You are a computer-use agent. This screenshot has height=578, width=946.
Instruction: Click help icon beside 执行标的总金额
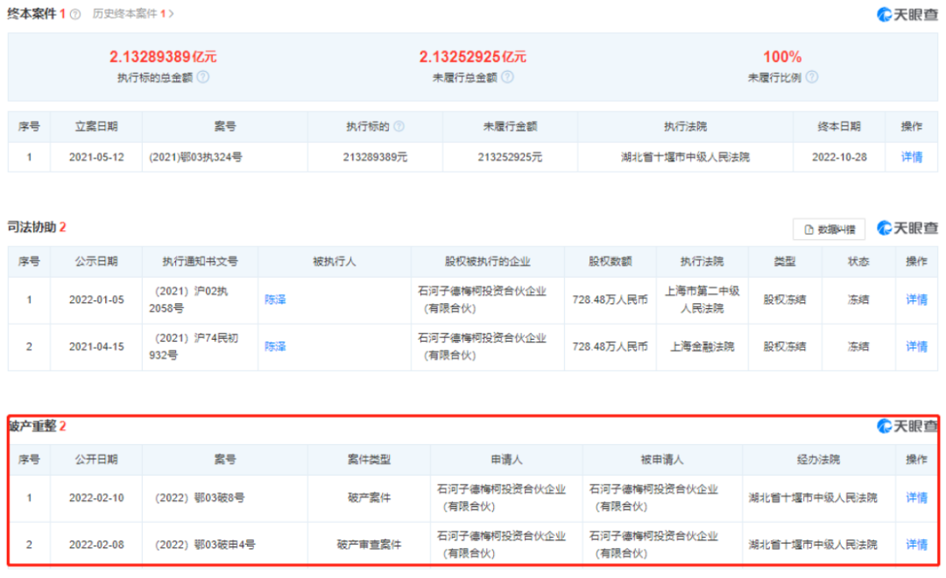click(203, 77)
